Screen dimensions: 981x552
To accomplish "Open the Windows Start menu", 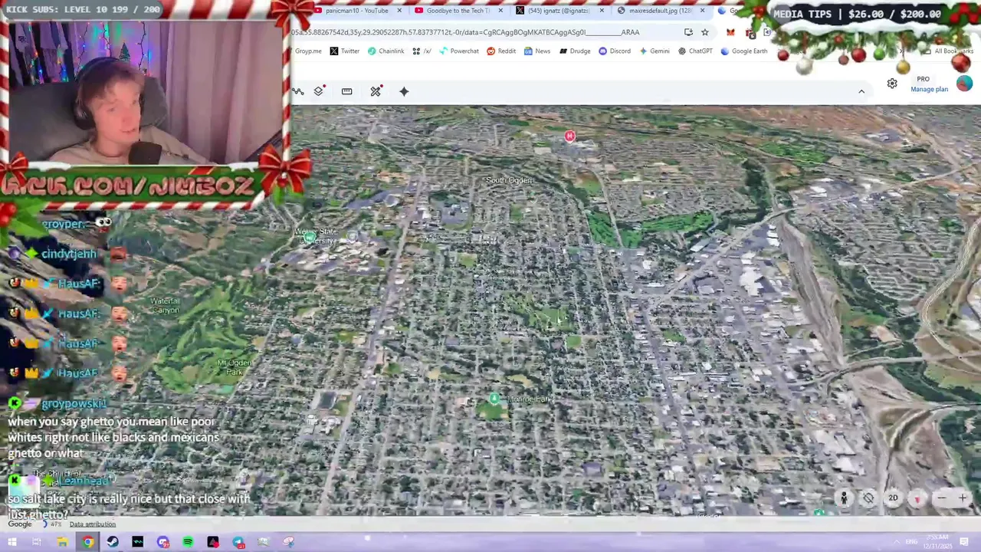I will (12, 542).
